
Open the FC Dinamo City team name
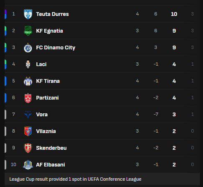[56, 48]
